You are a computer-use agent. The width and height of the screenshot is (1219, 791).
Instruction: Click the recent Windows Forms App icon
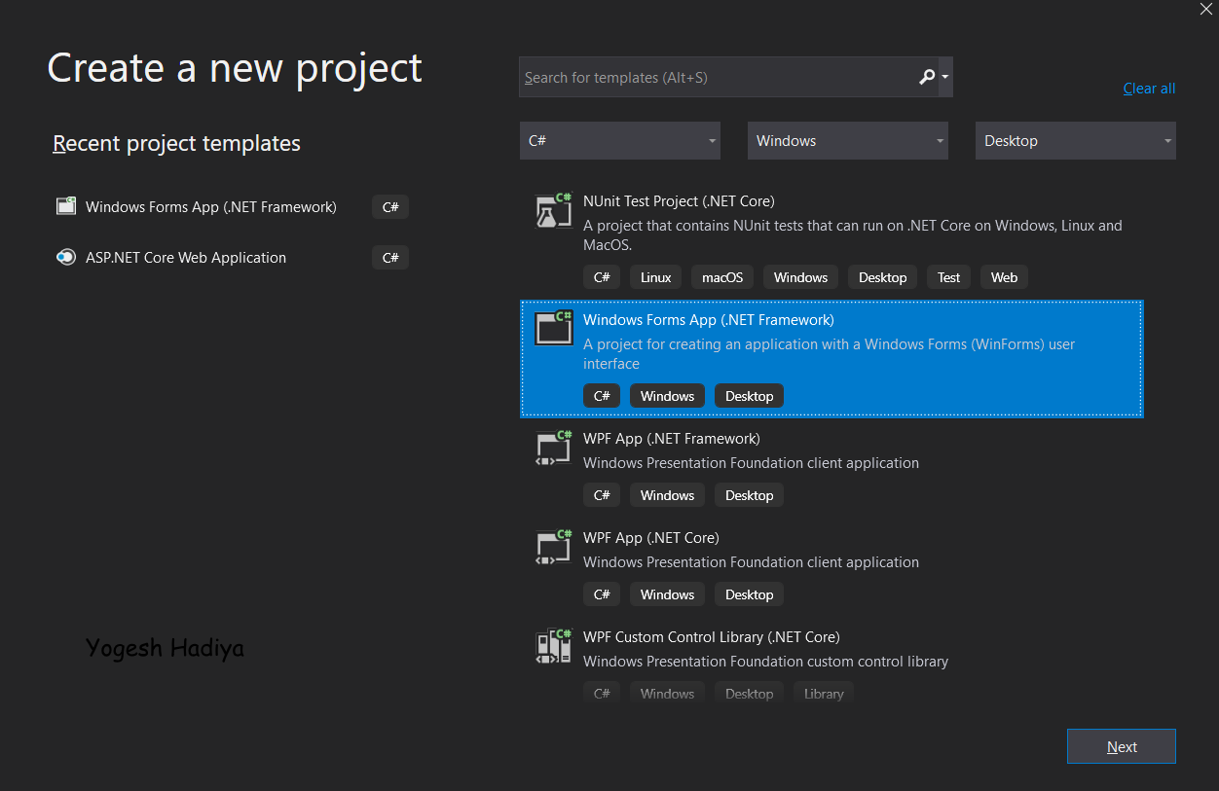65,205
